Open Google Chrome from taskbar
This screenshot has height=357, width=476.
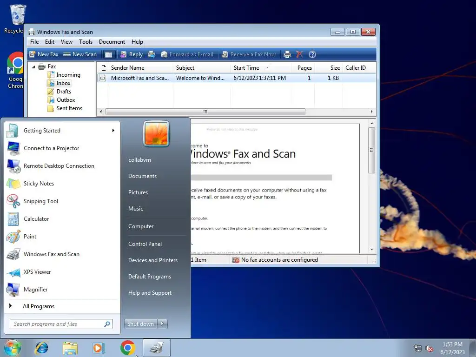[x=127, y=348]
